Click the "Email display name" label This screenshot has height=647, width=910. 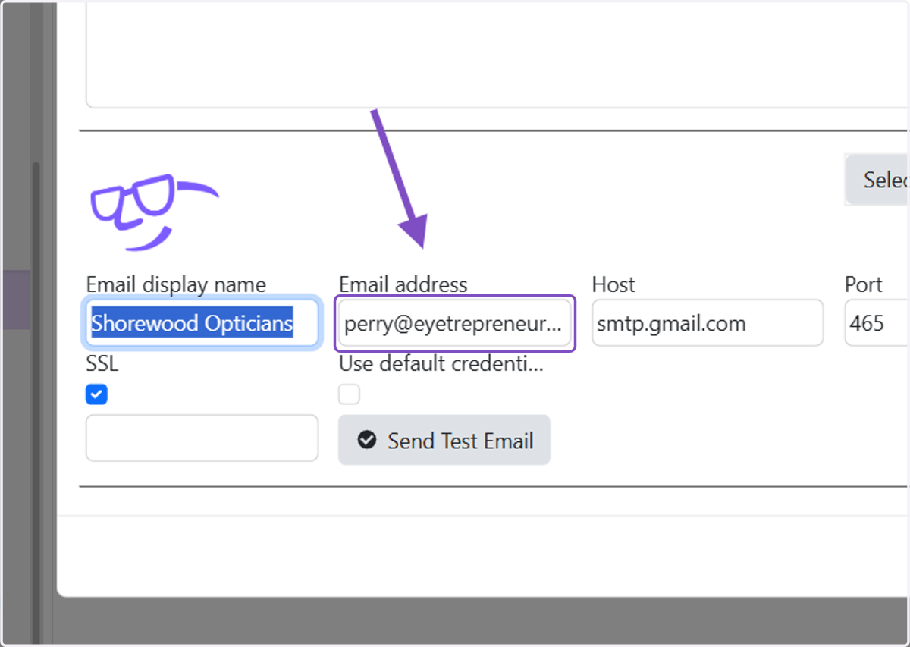click(x=176, y=285)
